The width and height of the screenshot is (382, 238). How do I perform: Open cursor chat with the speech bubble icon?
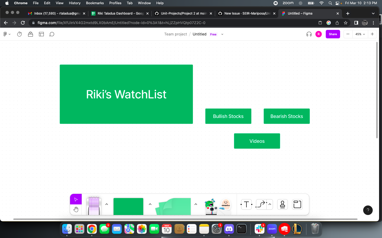pyautogui.click(x=52, y=34)
